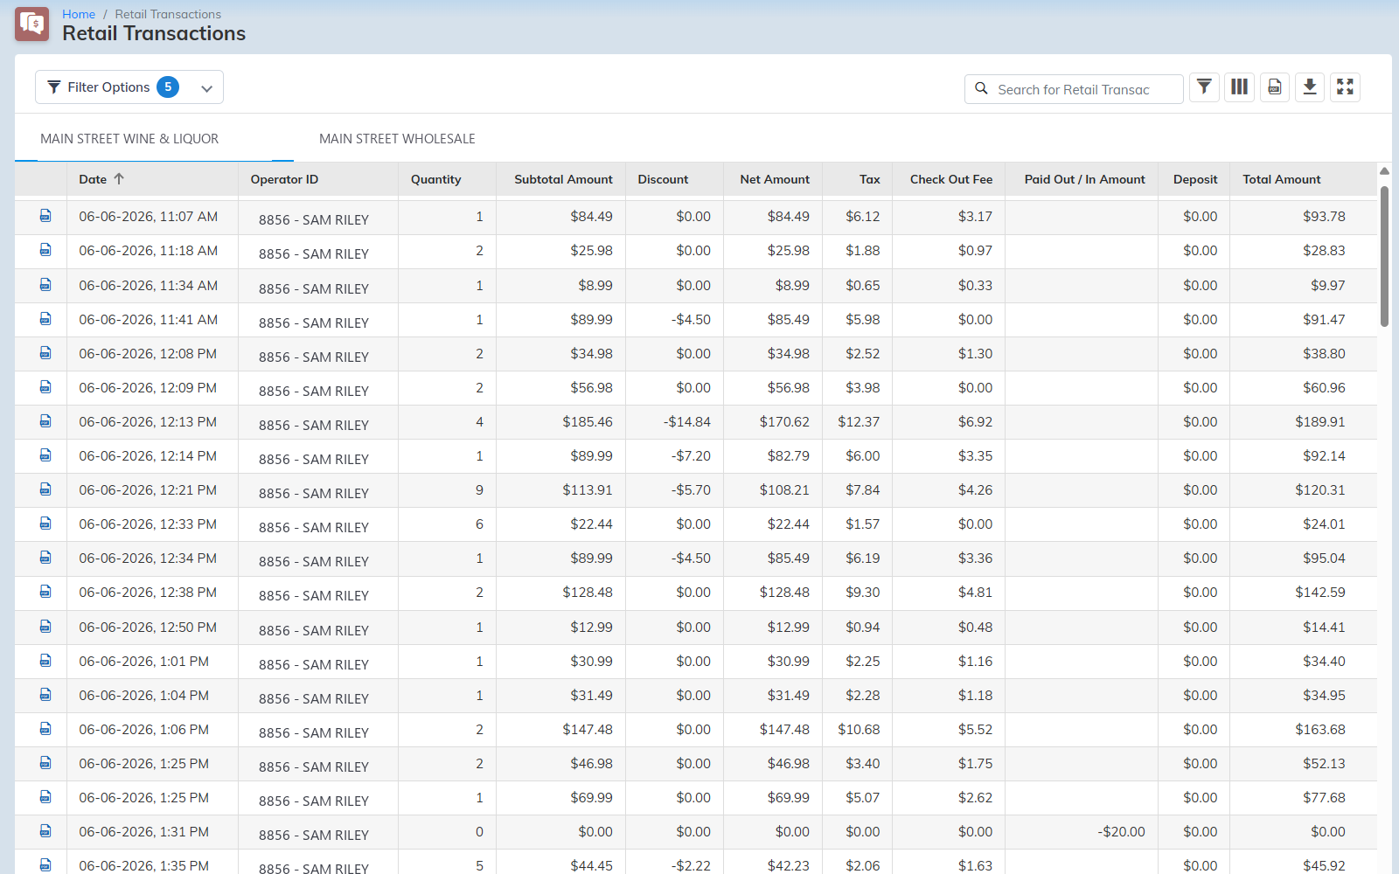The width and height of the screenshot is (1399, 874).
Task: Open receipt icon for 12:13 PM transaction
Action: coord(45,421)
